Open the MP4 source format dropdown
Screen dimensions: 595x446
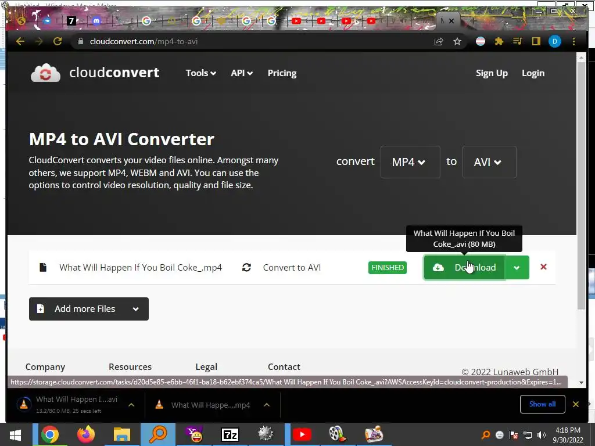click(x=410, y=162)
